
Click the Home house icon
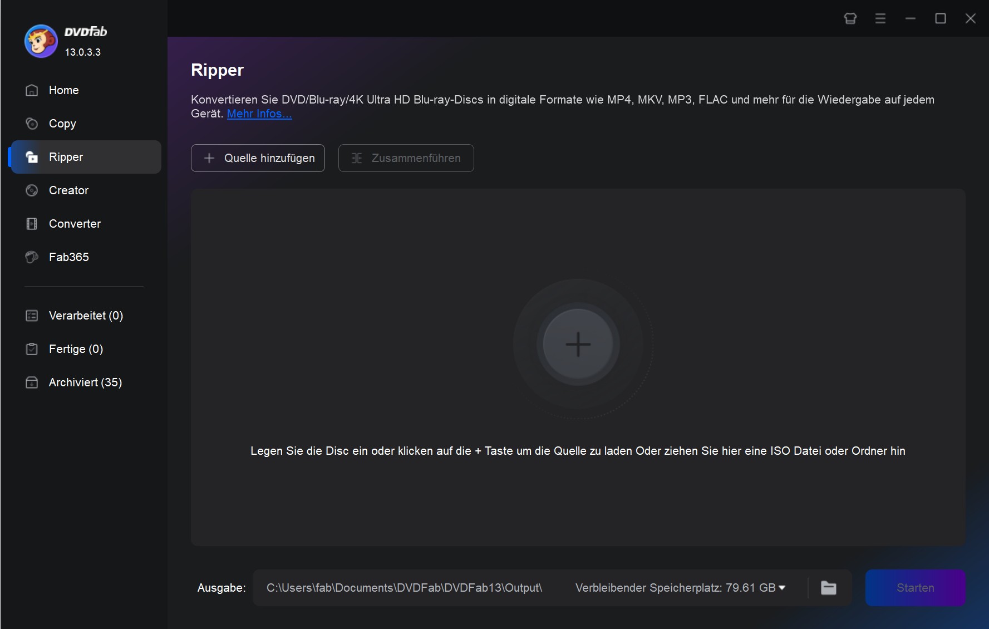[x=32, y=90]
